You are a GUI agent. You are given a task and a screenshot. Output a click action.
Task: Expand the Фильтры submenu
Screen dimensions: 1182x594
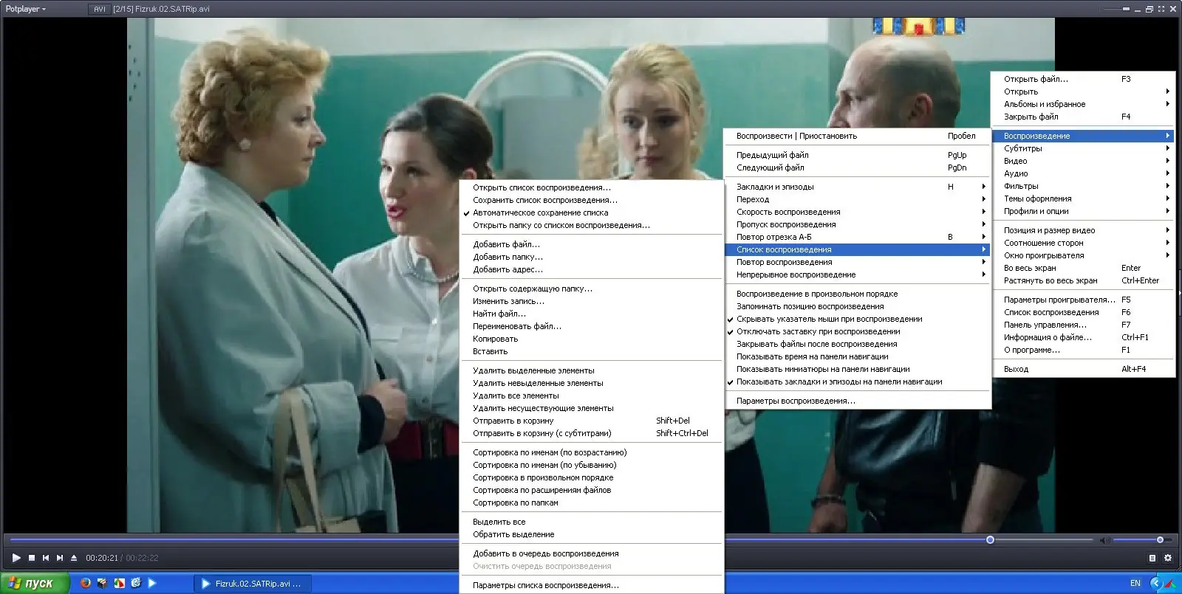1083,186
